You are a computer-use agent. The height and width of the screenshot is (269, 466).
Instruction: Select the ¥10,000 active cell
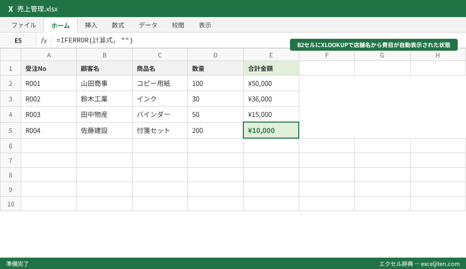click(271, 130)
